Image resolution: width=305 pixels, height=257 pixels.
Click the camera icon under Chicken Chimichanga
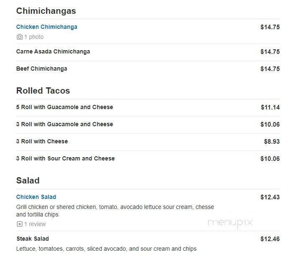pyautogui.click(x=19, y=37)
